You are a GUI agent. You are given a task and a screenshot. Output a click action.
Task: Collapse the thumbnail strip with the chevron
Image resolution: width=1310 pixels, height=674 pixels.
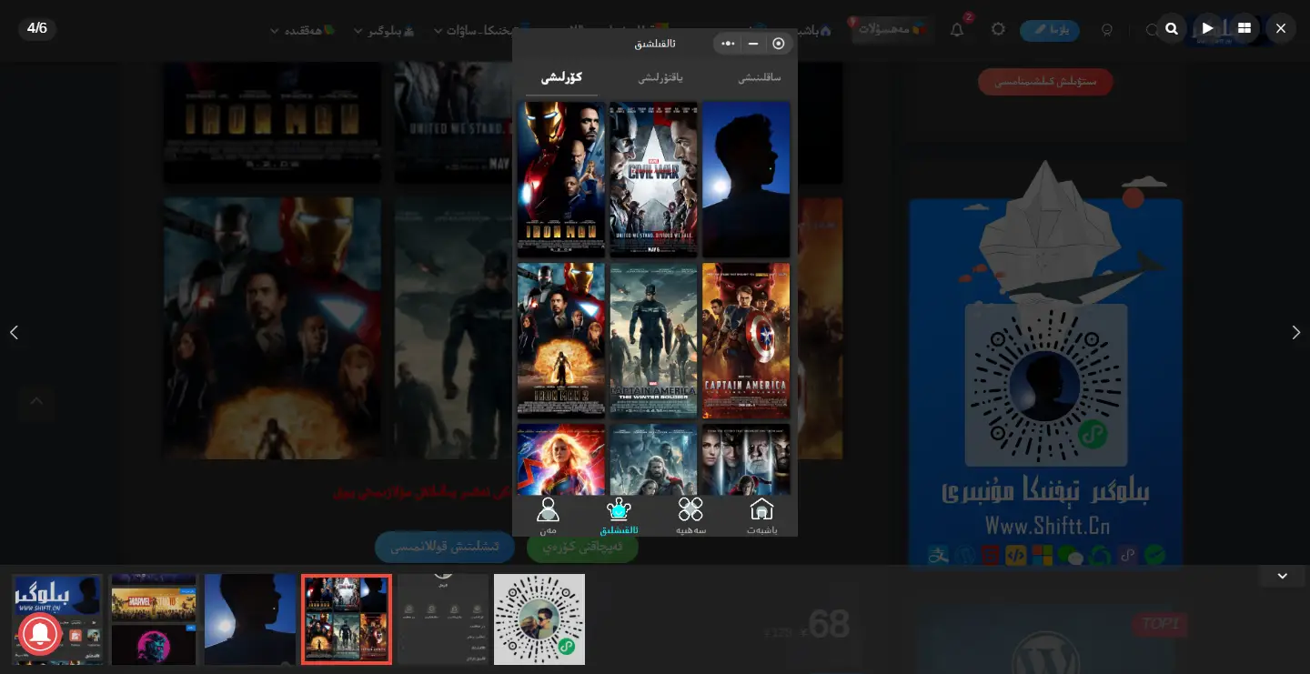[x=1282, y=576]
